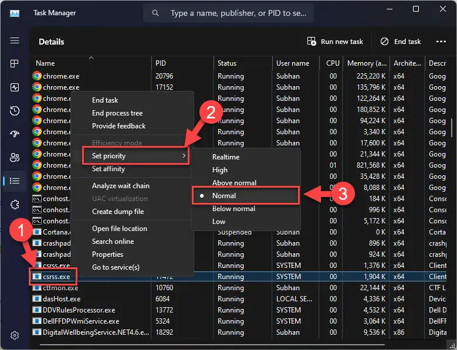Click the End task toolbar button
This screenshot has height=350, width=457.
401,42
